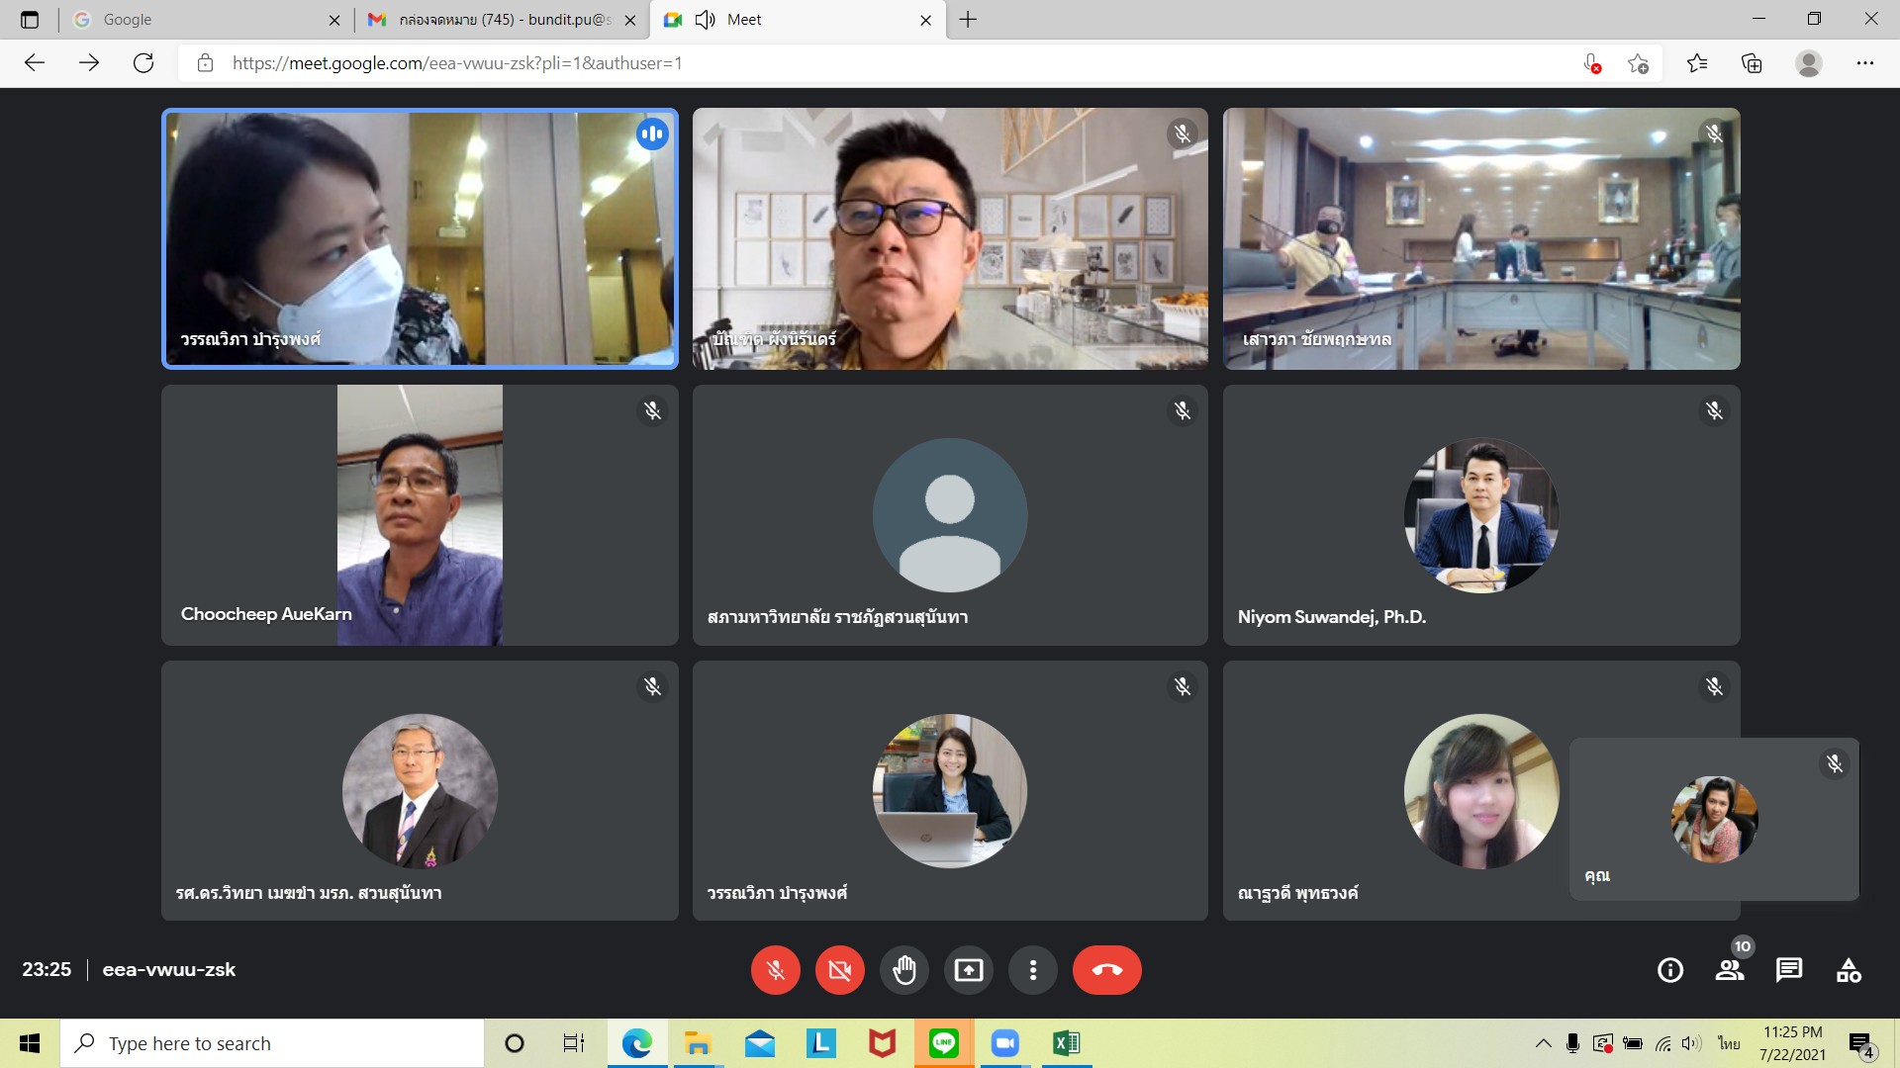
Task: Switch to the Google tab
Action: (x=198, y=20)
